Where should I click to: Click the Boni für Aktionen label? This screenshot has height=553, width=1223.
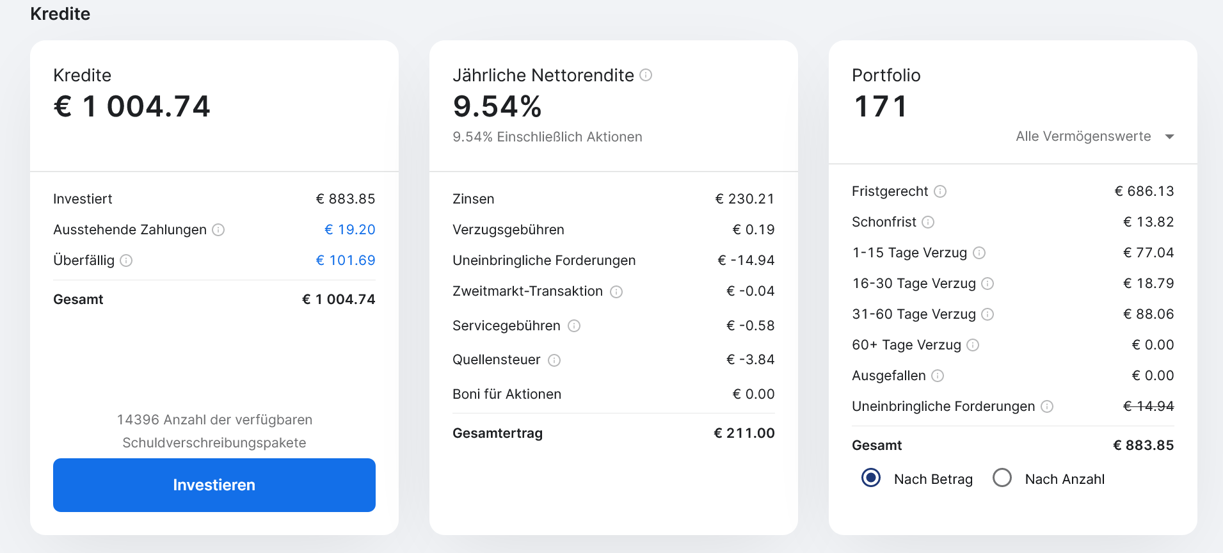[507, 394]
